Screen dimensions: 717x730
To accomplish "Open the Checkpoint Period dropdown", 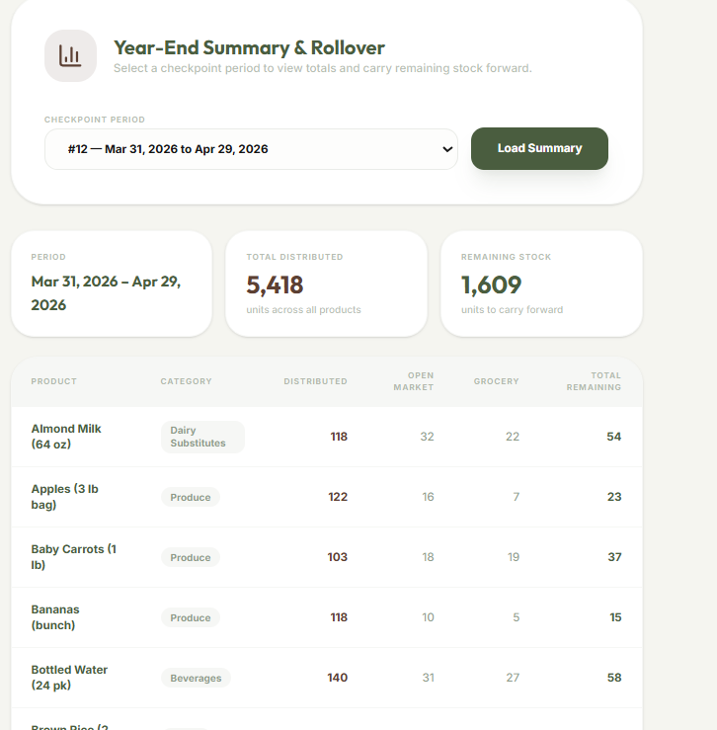I will 251,149.
